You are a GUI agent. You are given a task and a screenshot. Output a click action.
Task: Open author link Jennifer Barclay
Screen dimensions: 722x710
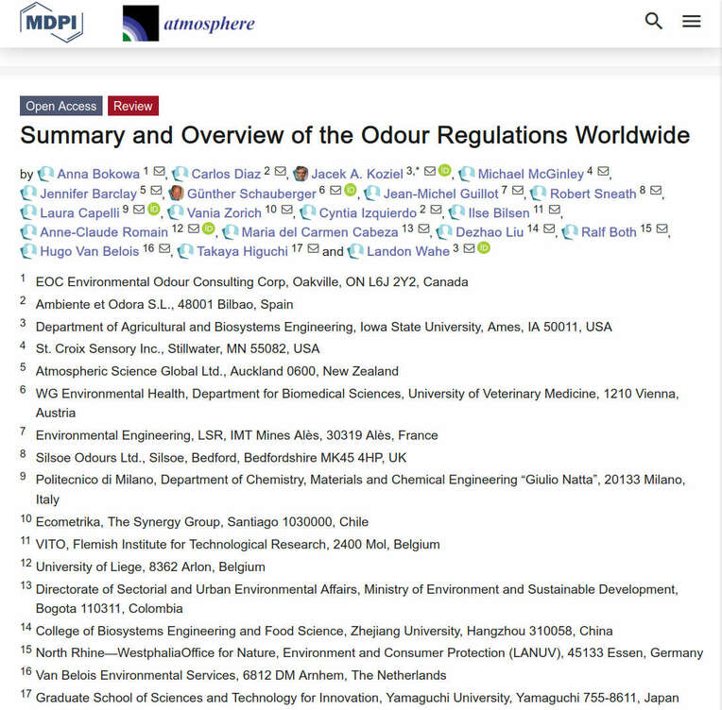point(89,194)
